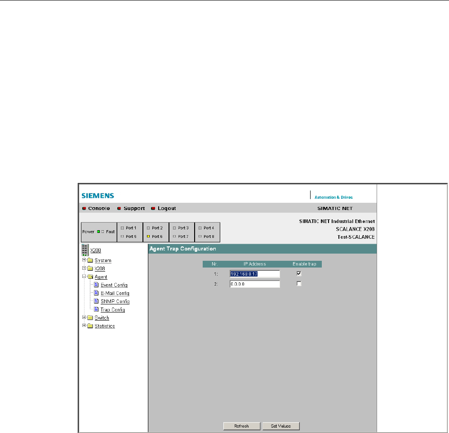Click the SNMP Config page icon
Screen dimensions: 449x433
click(x=96, y=301)
